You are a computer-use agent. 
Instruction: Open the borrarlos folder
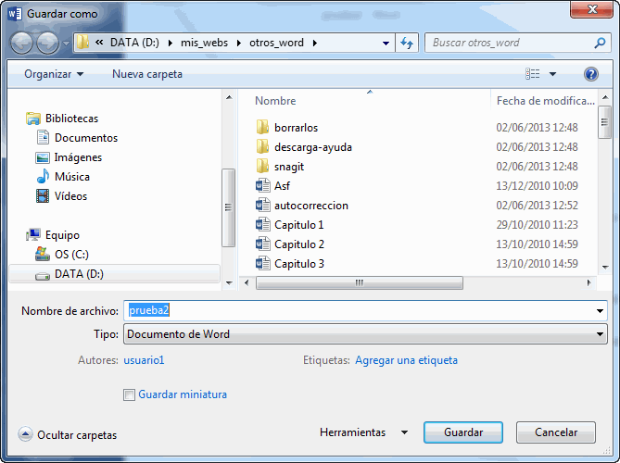(x=296, y=128)
